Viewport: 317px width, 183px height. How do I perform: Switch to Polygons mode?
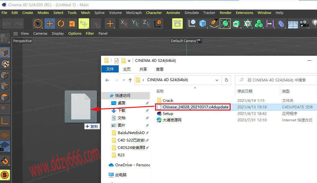[5, 98]
